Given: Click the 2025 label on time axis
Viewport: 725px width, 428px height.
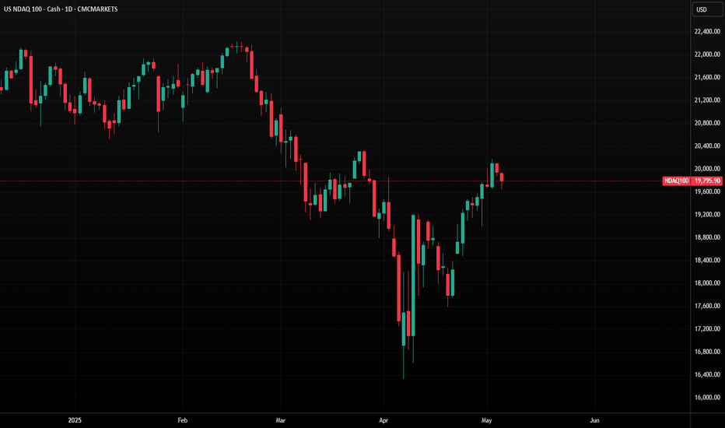Looking at the screenshot, I should [x=75, y=420].
